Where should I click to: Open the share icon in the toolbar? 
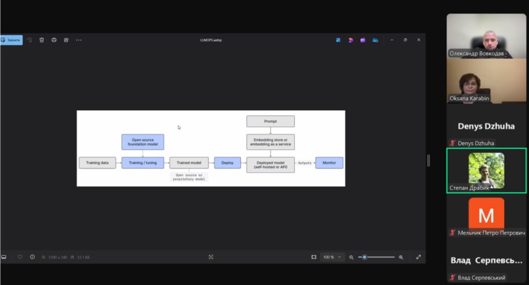click(x=66, y=39)
